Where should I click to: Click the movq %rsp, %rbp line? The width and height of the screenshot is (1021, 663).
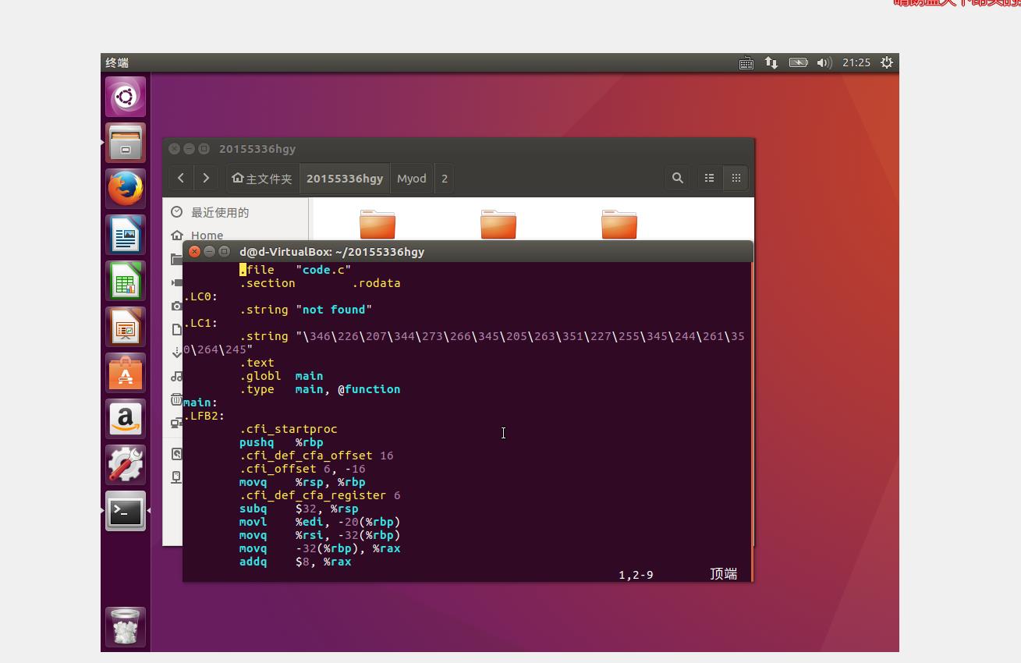(x=303, y=482)
